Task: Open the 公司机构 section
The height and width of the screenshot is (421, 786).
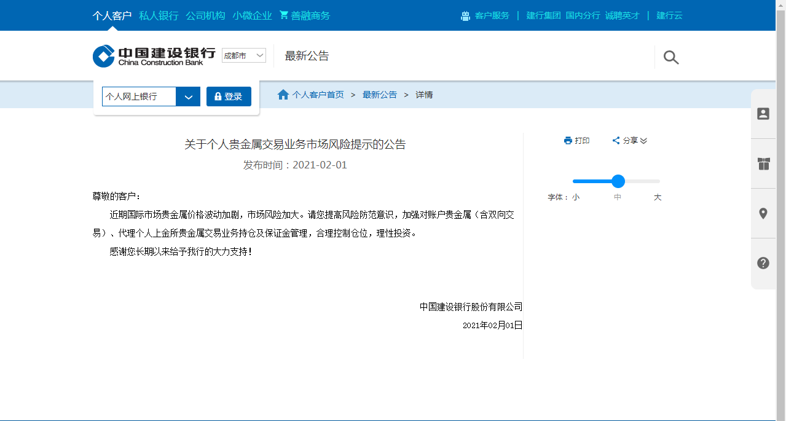Action: (x=205, y=15)
